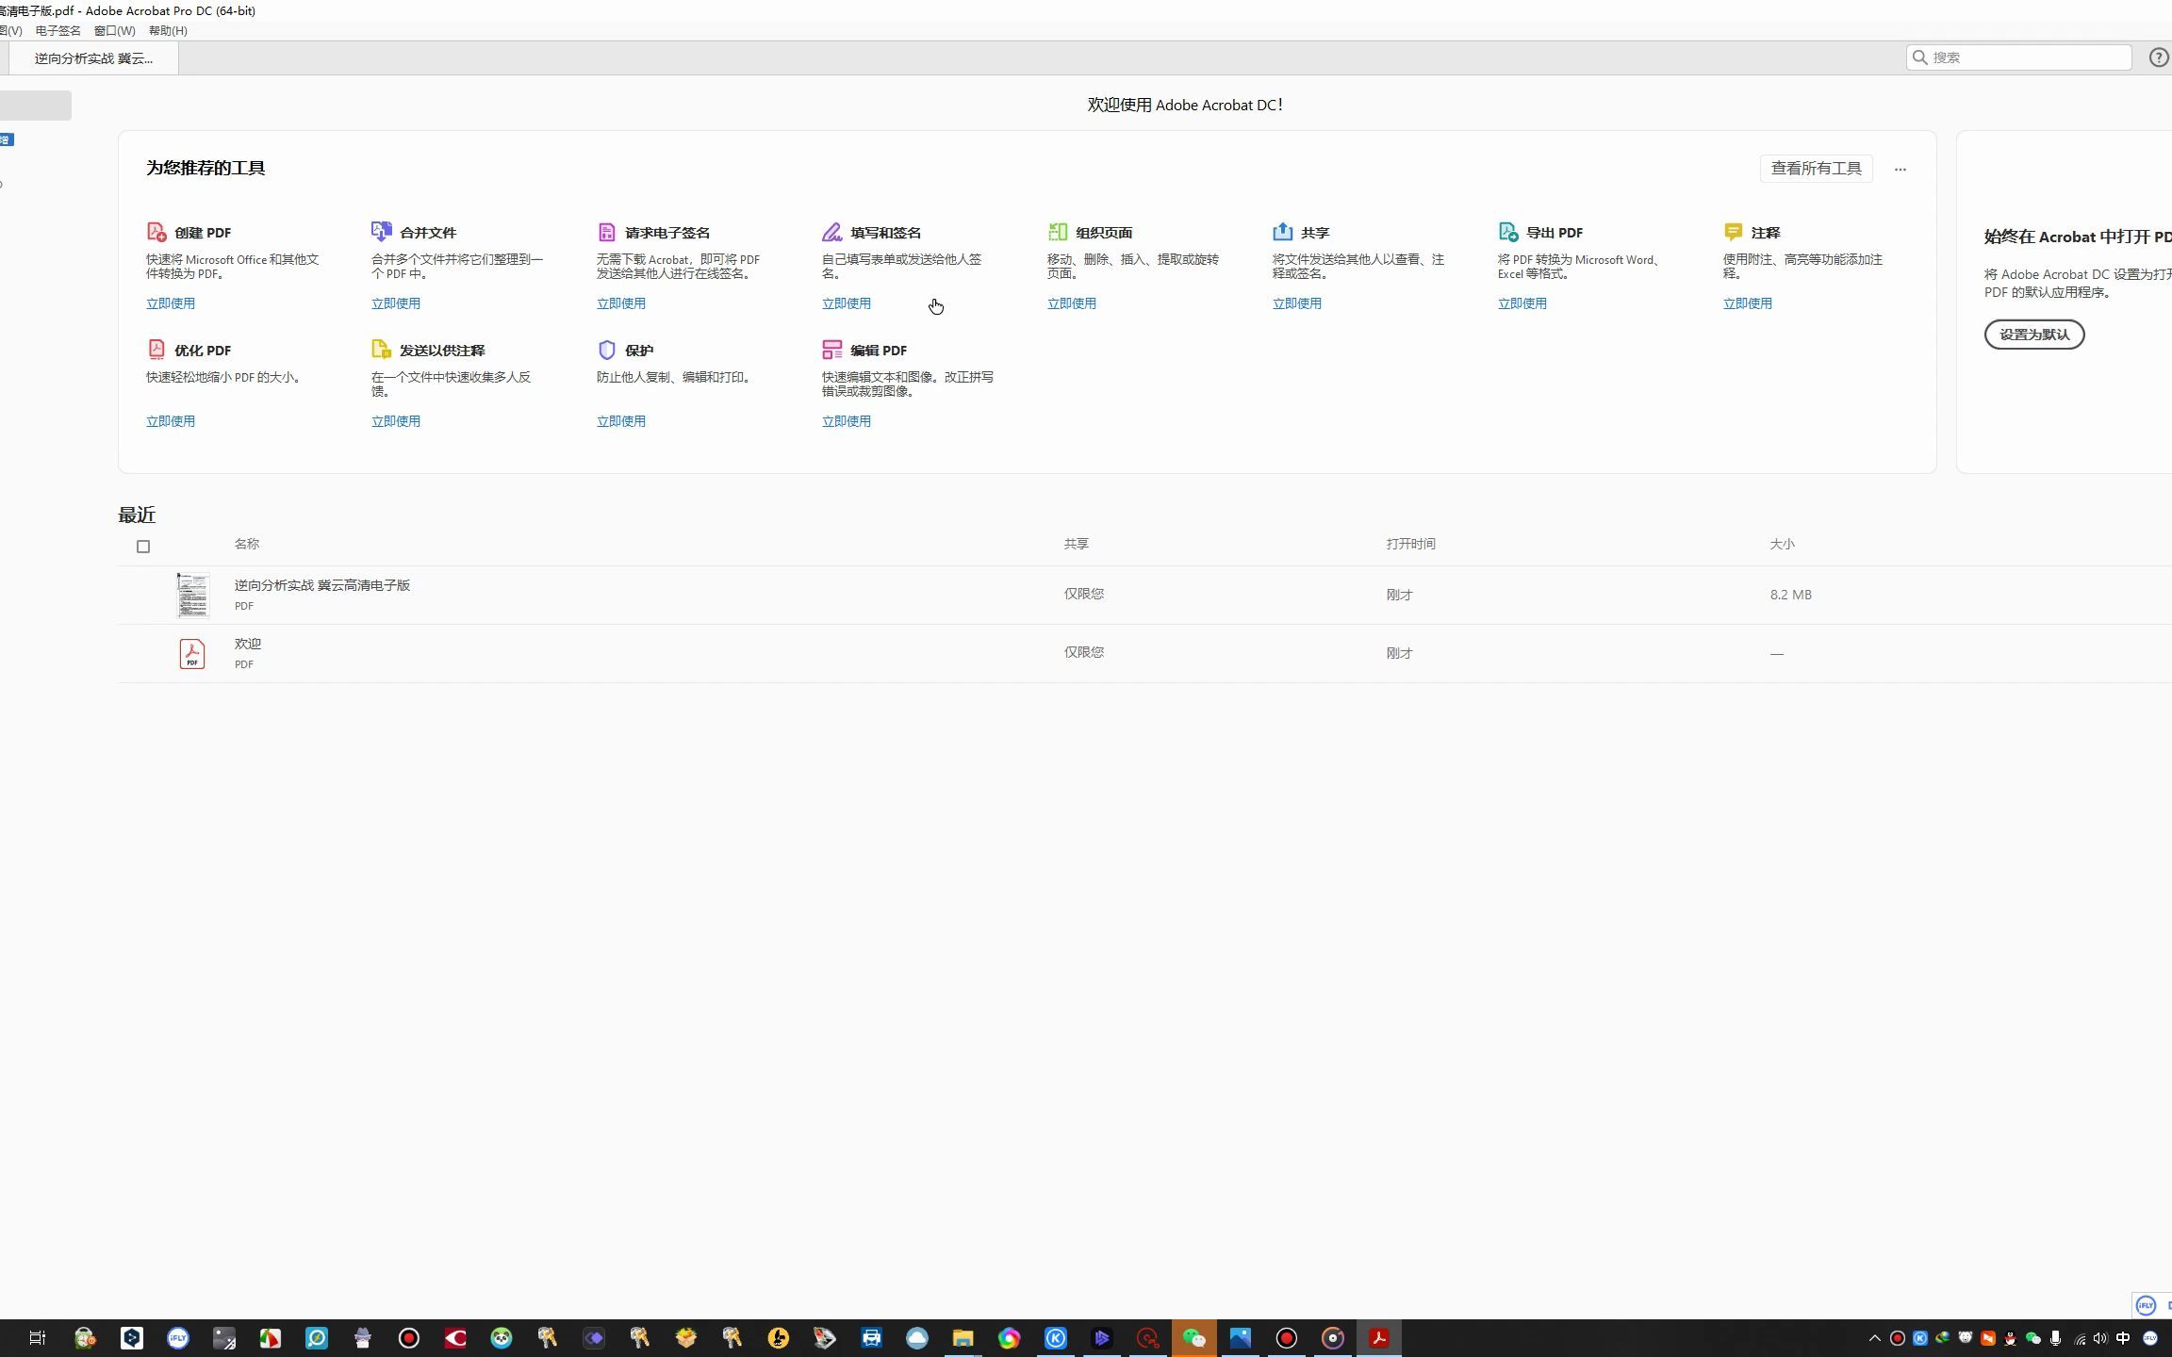
Task: Open Task View on the taskbar
Action: point(38,1338)
